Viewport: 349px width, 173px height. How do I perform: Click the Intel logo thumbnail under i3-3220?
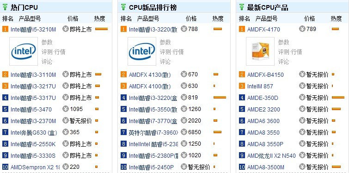click(142, 51)
